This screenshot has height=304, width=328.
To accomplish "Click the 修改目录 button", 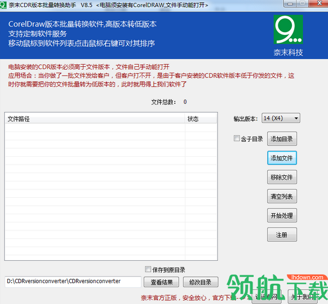I will coord(201,282).
